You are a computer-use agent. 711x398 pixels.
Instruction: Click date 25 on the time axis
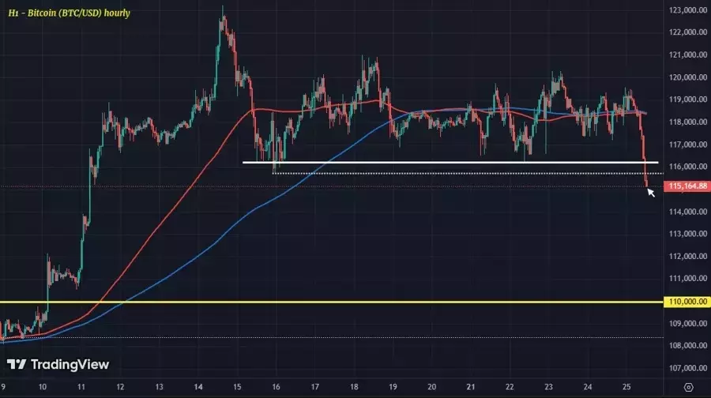click(x=626, y=388)
